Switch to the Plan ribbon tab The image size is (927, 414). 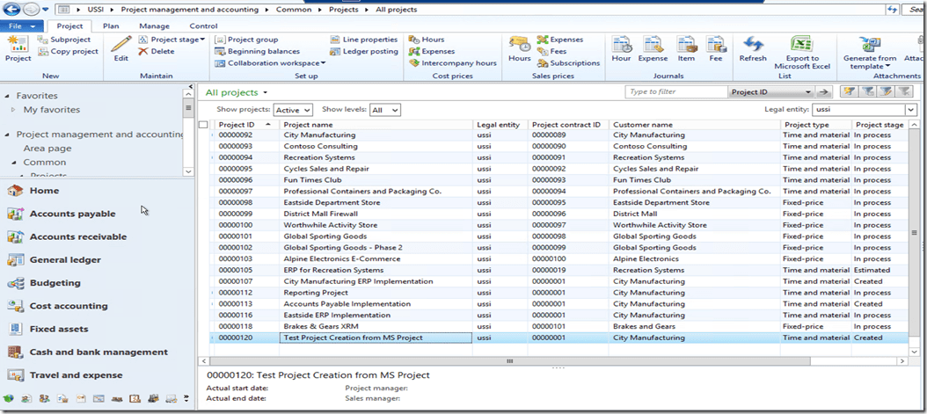(x=111, y=25)
